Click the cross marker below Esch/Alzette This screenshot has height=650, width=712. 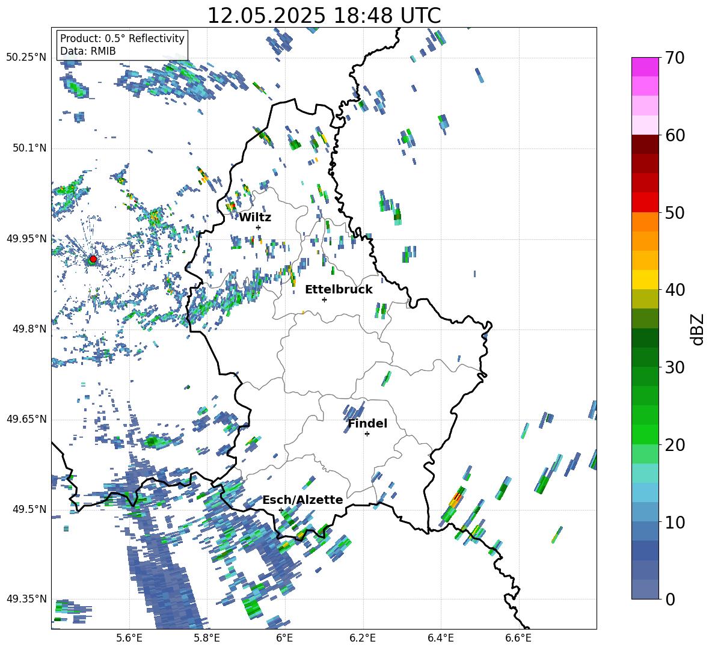pos(281,510)
